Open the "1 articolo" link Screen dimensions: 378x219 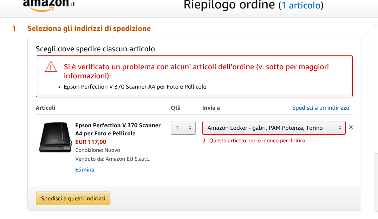pos(301,5)
